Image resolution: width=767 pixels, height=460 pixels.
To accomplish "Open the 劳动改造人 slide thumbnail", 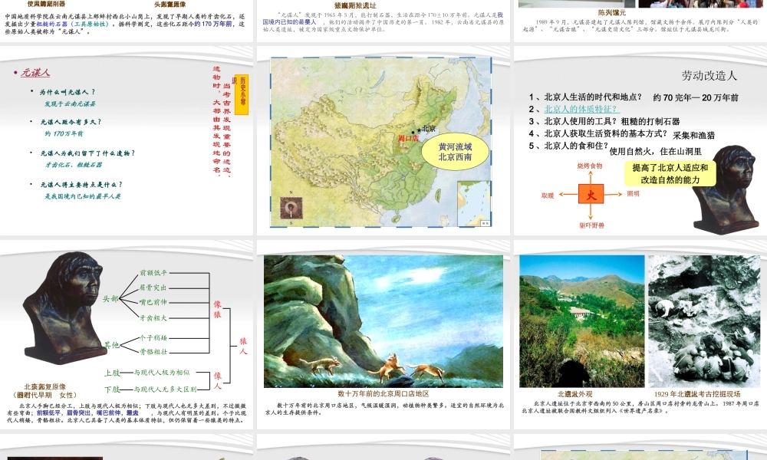I will [640, 141].
